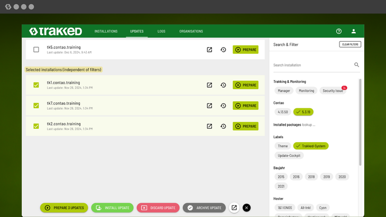The image size is (386, 217).
Task: Deselect the tk2.contao.training checkbox
Action: tap(36, 126)
